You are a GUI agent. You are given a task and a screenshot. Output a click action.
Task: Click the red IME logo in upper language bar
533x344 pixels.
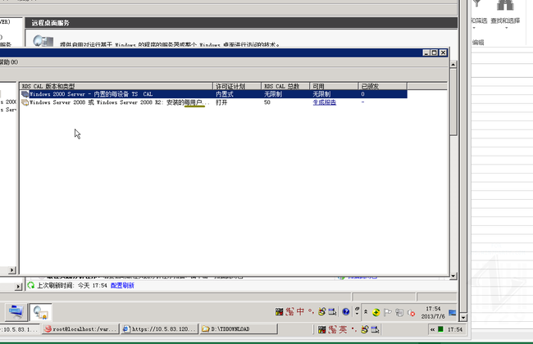coord(289,311)
